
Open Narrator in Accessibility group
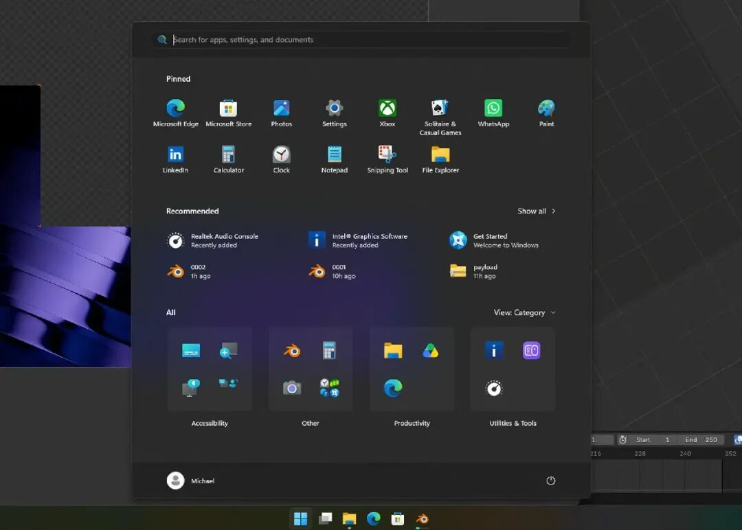coord(191,388)
